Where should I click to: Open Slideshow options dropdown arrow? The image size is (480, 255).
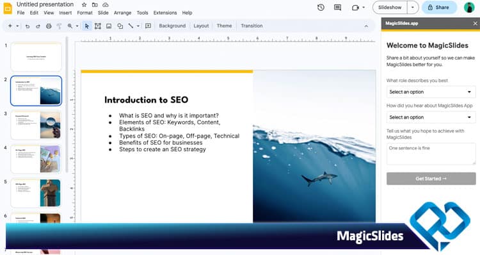coord(413,7)
